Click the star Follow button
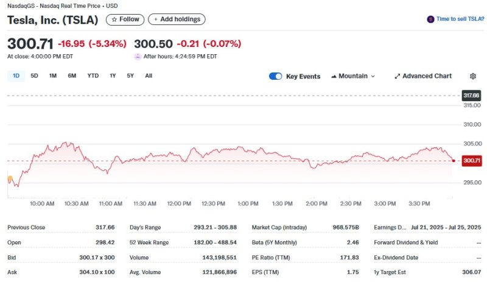 125,19
